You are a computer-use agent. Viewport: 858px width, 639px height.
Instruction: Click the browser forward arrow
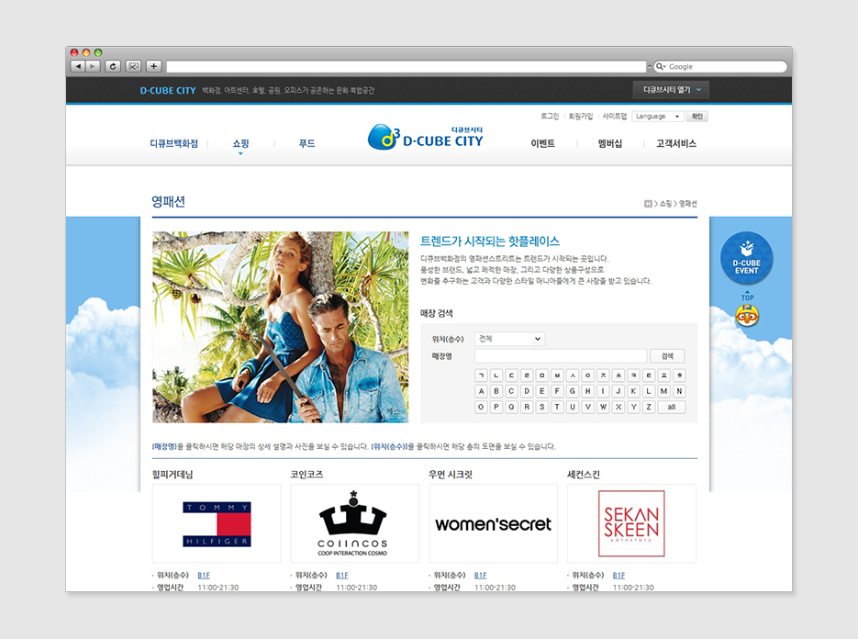coord(93,66)
